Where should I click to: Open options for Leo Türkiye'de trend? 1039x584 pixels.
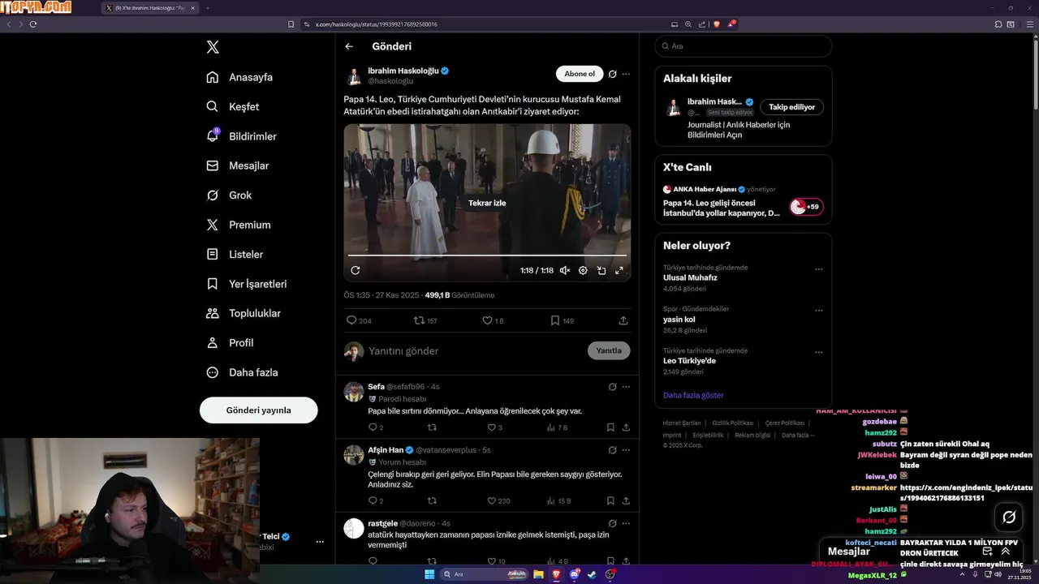818,353
